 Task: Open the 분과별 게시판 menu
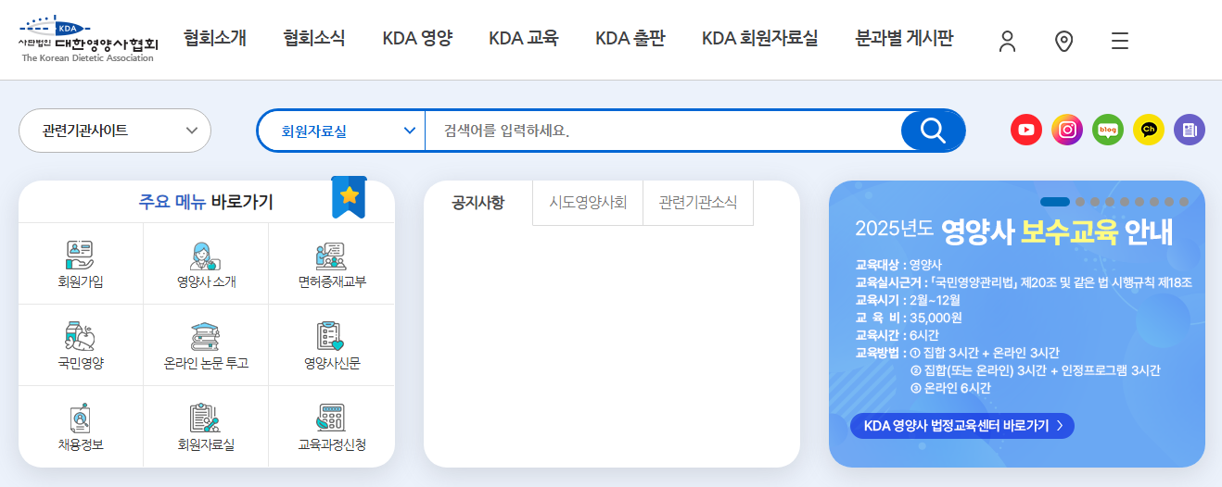coord(904,39)
